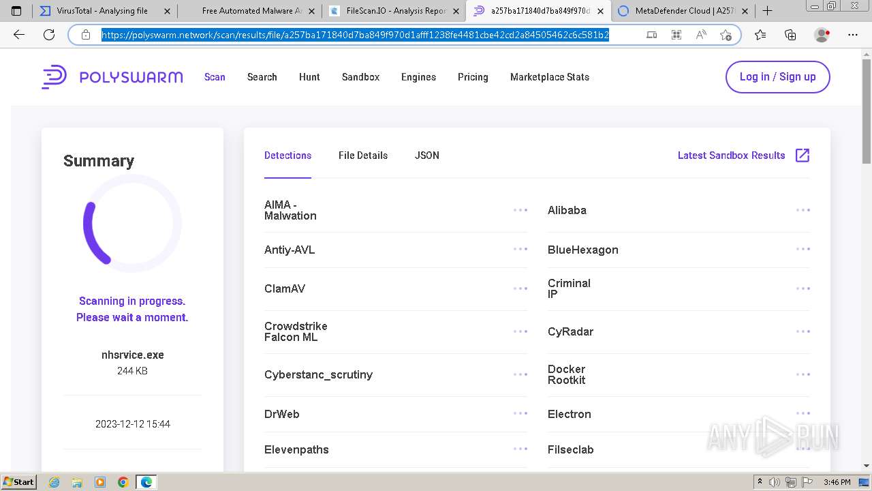Close the VirusTotal tab

tap(166, 11)
